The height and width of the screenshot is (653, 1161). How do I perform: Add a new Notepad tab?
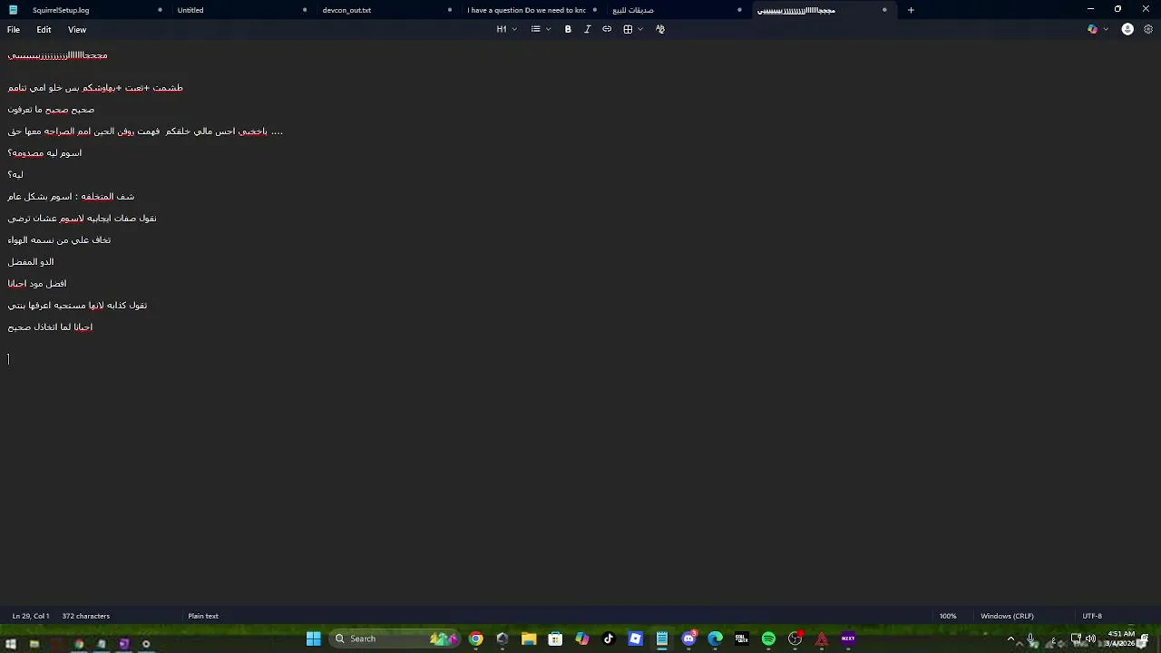coord(911,10)
